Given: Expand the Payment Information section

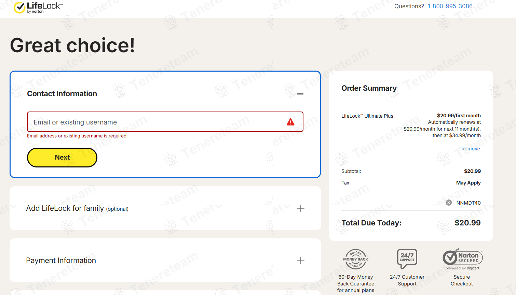Looking at the screenshot, I should point(300,261).
